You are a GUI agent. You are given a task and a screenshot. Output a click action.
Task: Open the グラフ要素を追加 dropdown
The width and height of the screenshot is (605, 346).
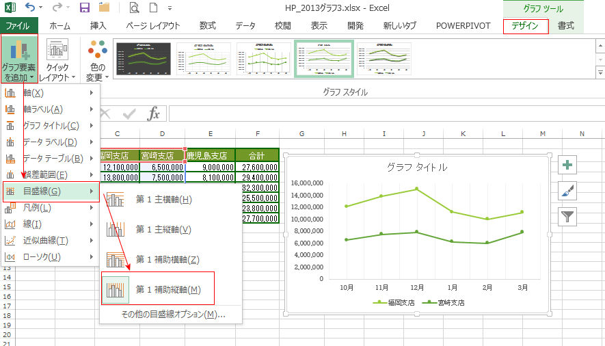[x=19, y=59]
